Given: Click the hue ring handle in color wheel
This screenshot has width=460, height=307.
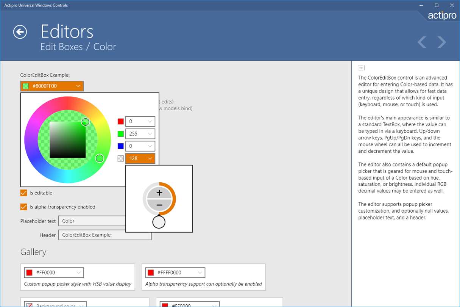Looking at the screenshot, I should pos(100,158).
